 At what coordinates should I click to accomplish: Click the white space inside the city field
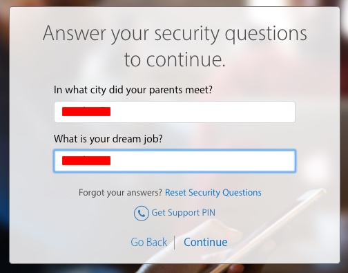pyautogui.click(x=202, y=112)
